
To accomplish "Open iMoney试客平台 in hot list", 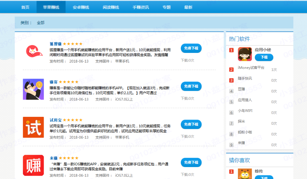I will coord(251,68).
